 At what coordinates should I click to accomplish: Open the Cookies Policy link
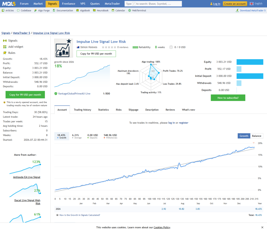coord(162,227)
